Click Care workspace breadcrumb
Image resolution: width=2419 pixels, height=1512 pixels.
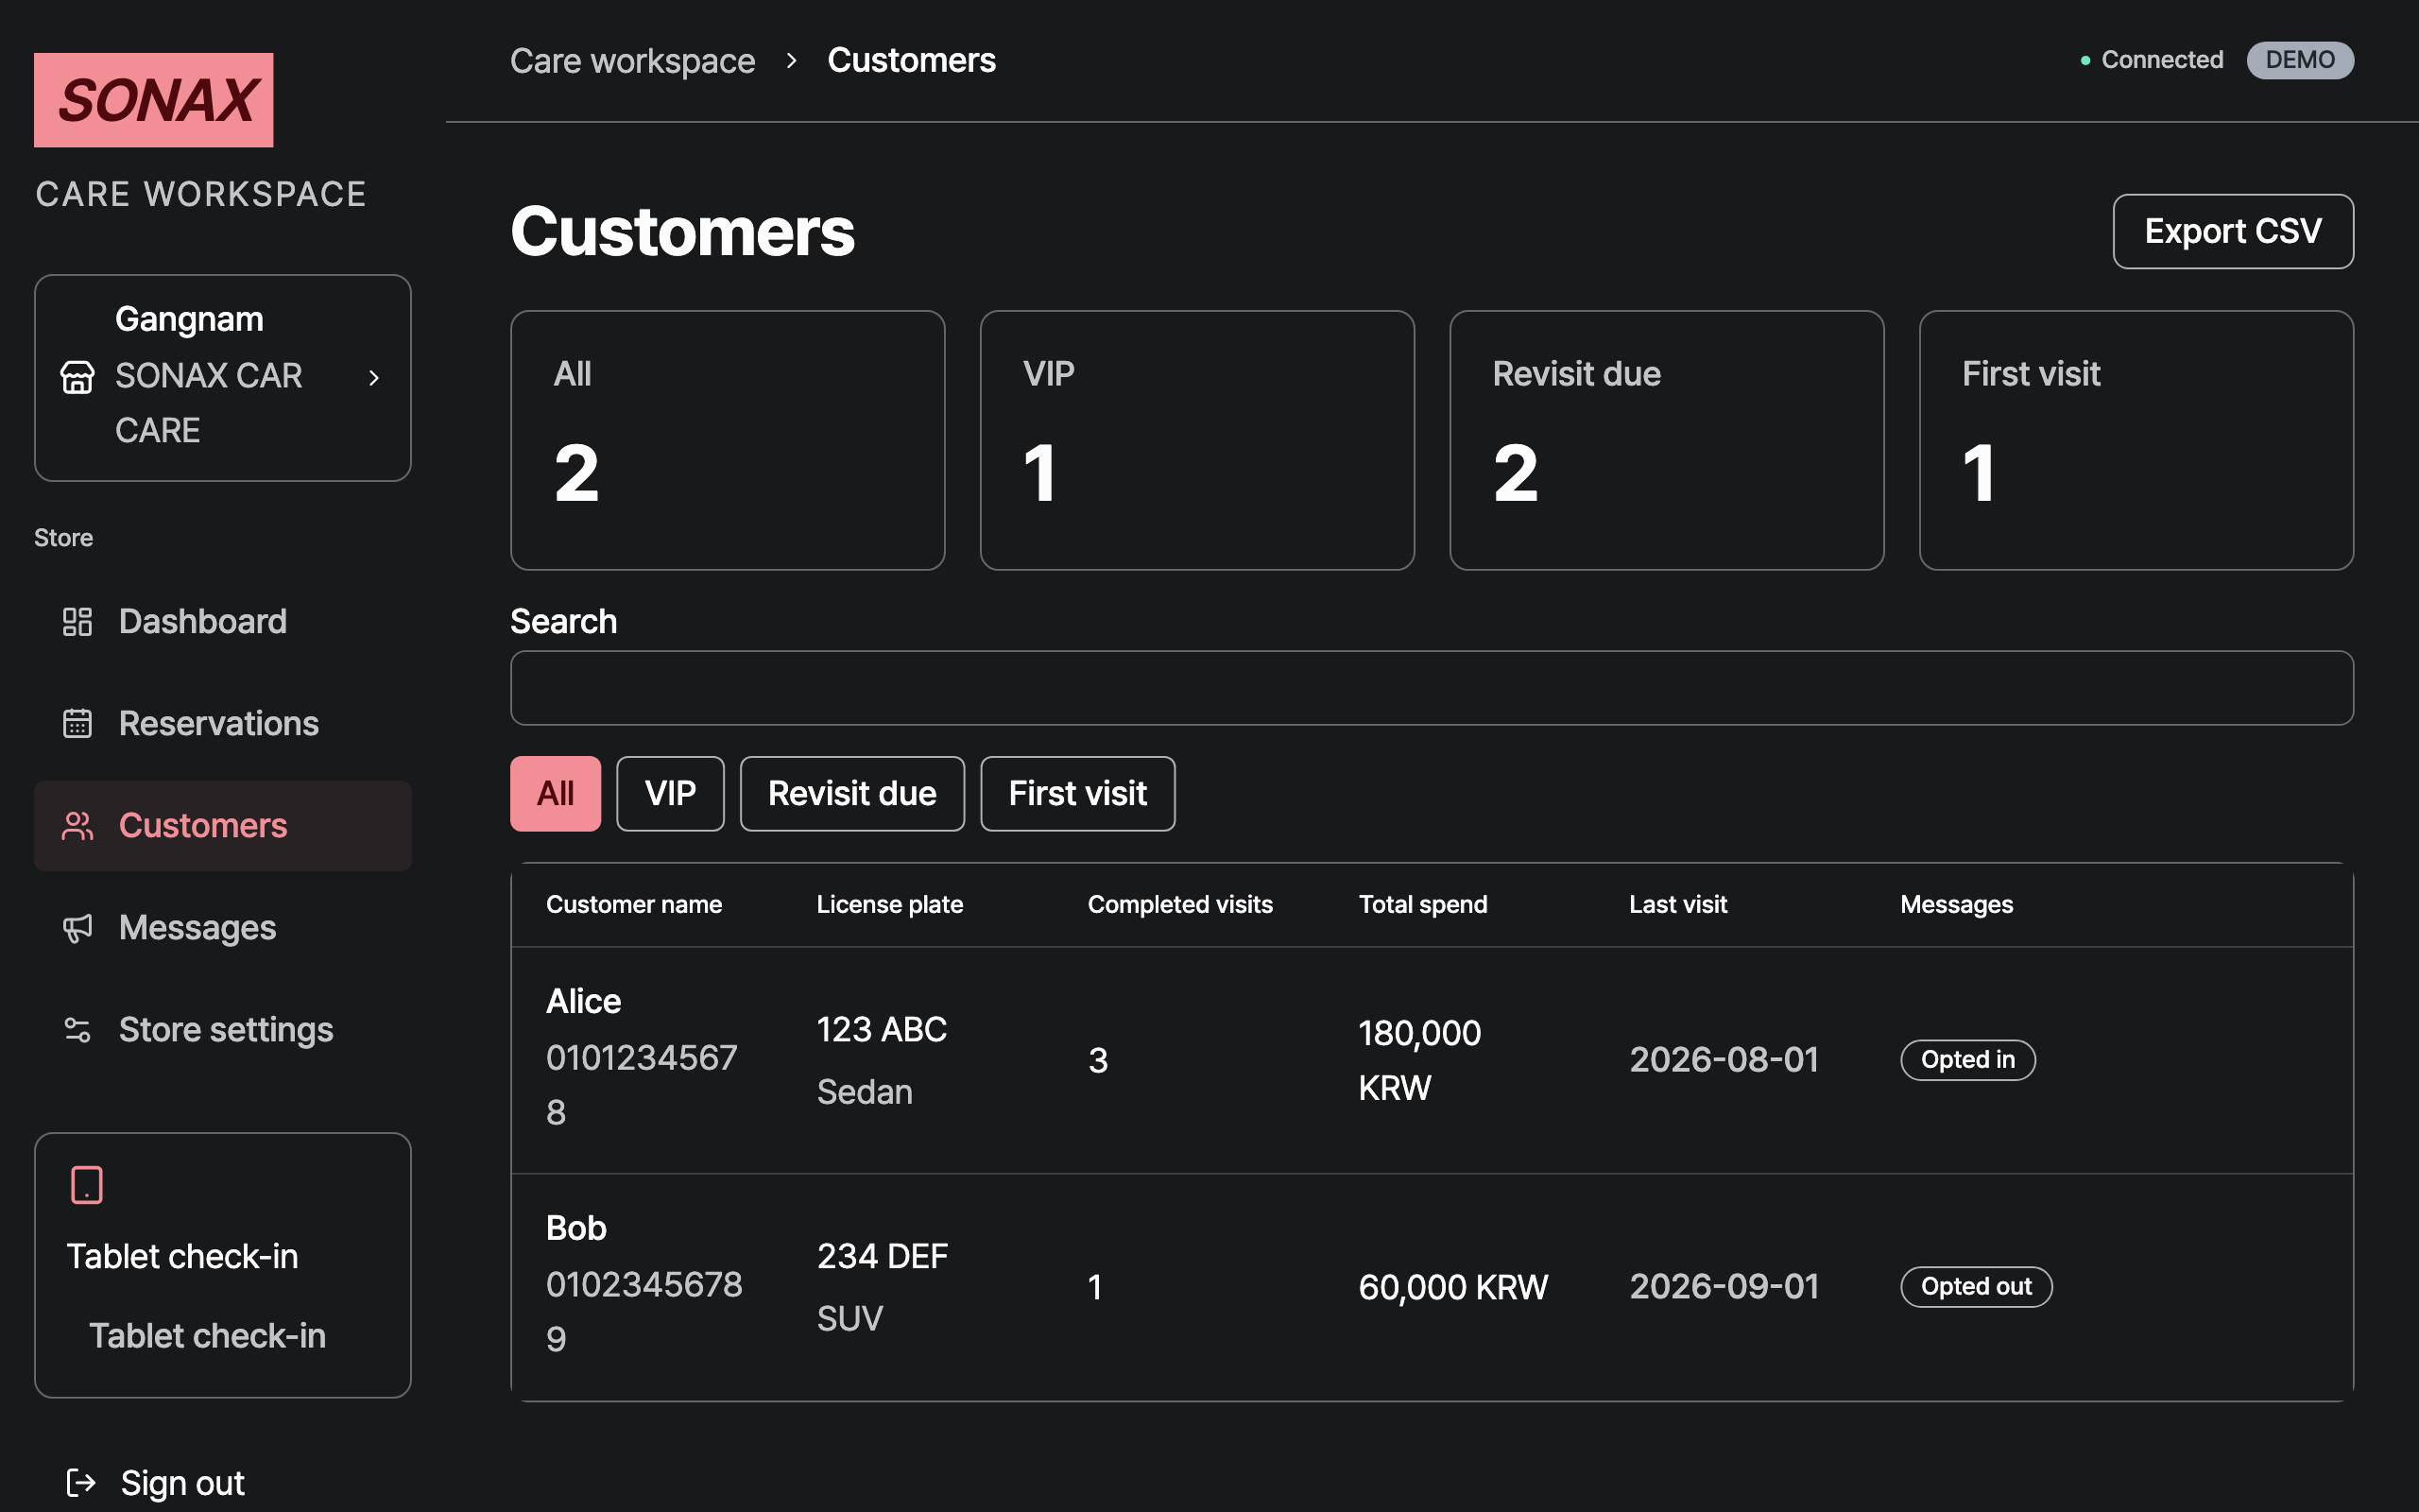point(632,61)
